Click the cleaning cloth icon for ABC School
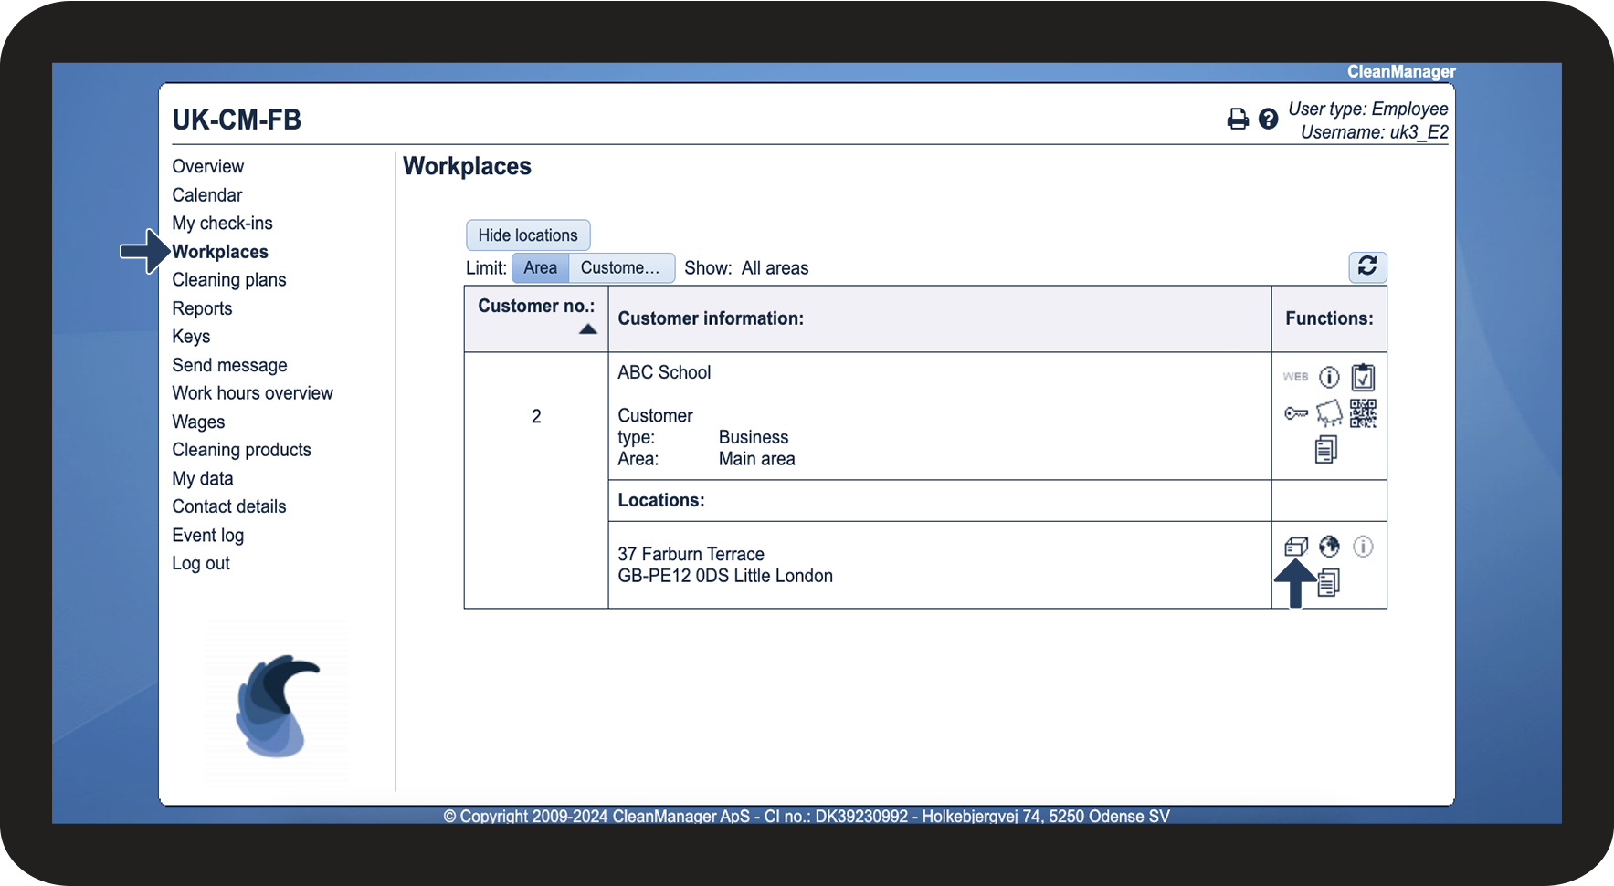Viewport: 1614px width, 886px height. click(1329, 413)
